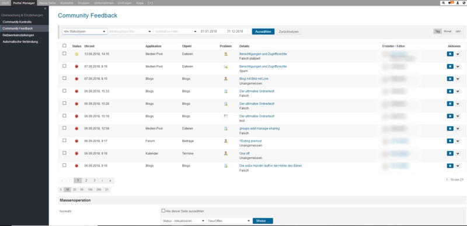The height and width of the screenshot is (226, 467).
Task: Go to page 2 in pagination
Action: [86, 181]
